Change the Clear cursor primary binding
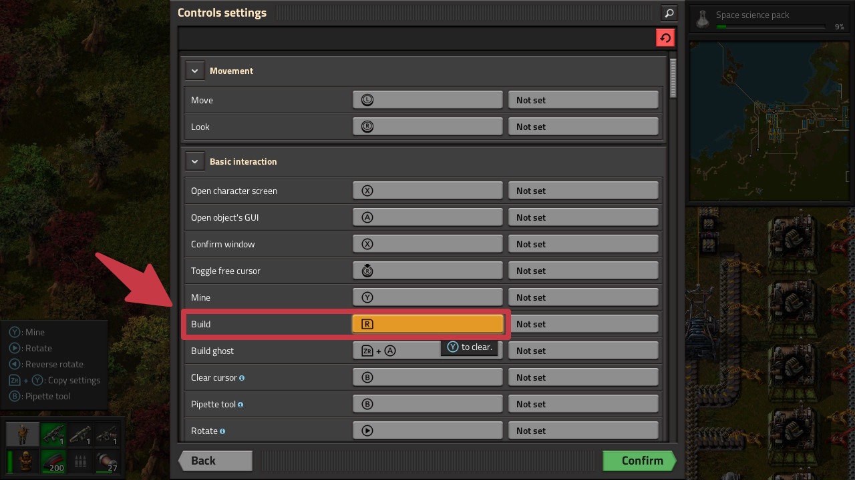The width and height of the screenshot is (855, 480). (x=427, y=377)
